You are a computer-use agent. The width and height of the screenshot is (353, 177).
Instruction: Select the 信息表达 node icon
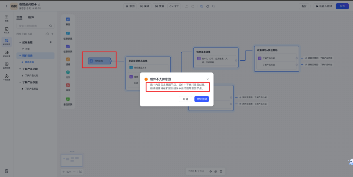(68, 33)
